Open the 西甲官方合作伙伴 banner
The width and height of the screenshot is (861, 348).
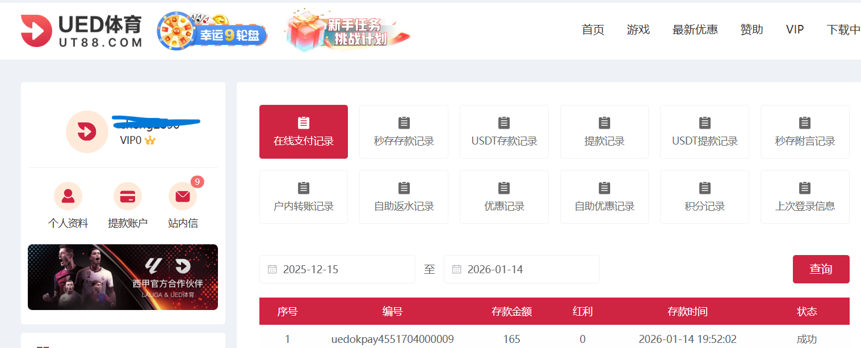point(123,277)
